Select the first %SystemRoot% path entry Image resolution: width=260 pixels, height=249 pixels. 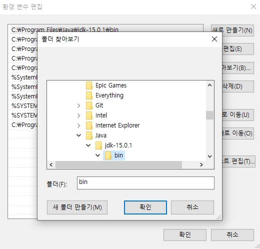(23, 77)
